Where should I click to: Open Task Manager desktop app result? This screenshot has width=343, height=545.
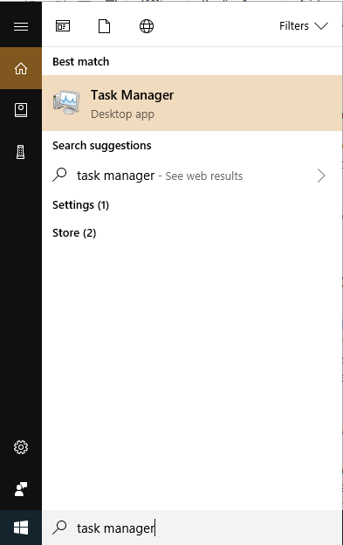coord(192,103)
